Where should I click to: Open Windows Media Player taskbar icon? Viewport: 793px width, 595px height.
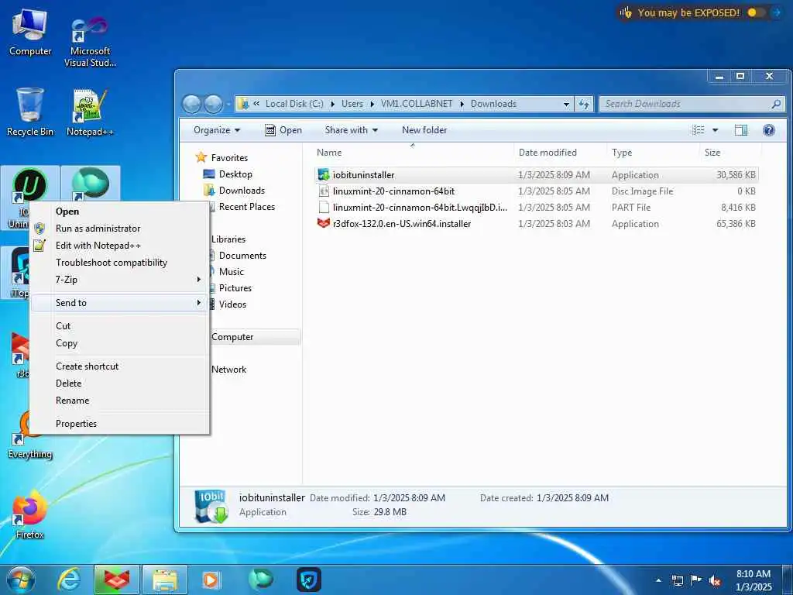pyautogui.click(x=211, y=580)
